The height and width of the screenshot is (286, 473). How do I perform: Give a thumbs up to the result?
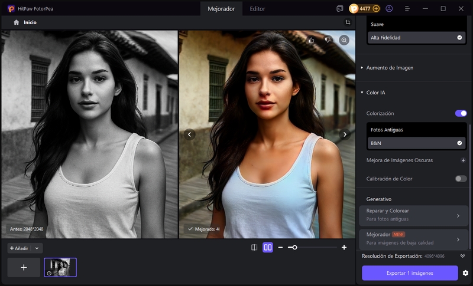coord(312,40)
